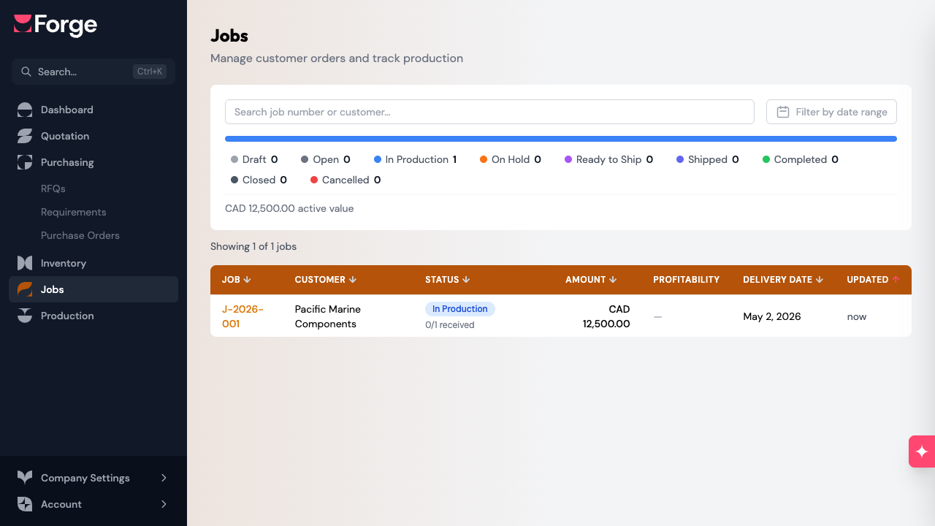The height and width of the screenshot is (526, 935).
Task: Open the Purchasing section icon
Action: (x=24, y=162)
